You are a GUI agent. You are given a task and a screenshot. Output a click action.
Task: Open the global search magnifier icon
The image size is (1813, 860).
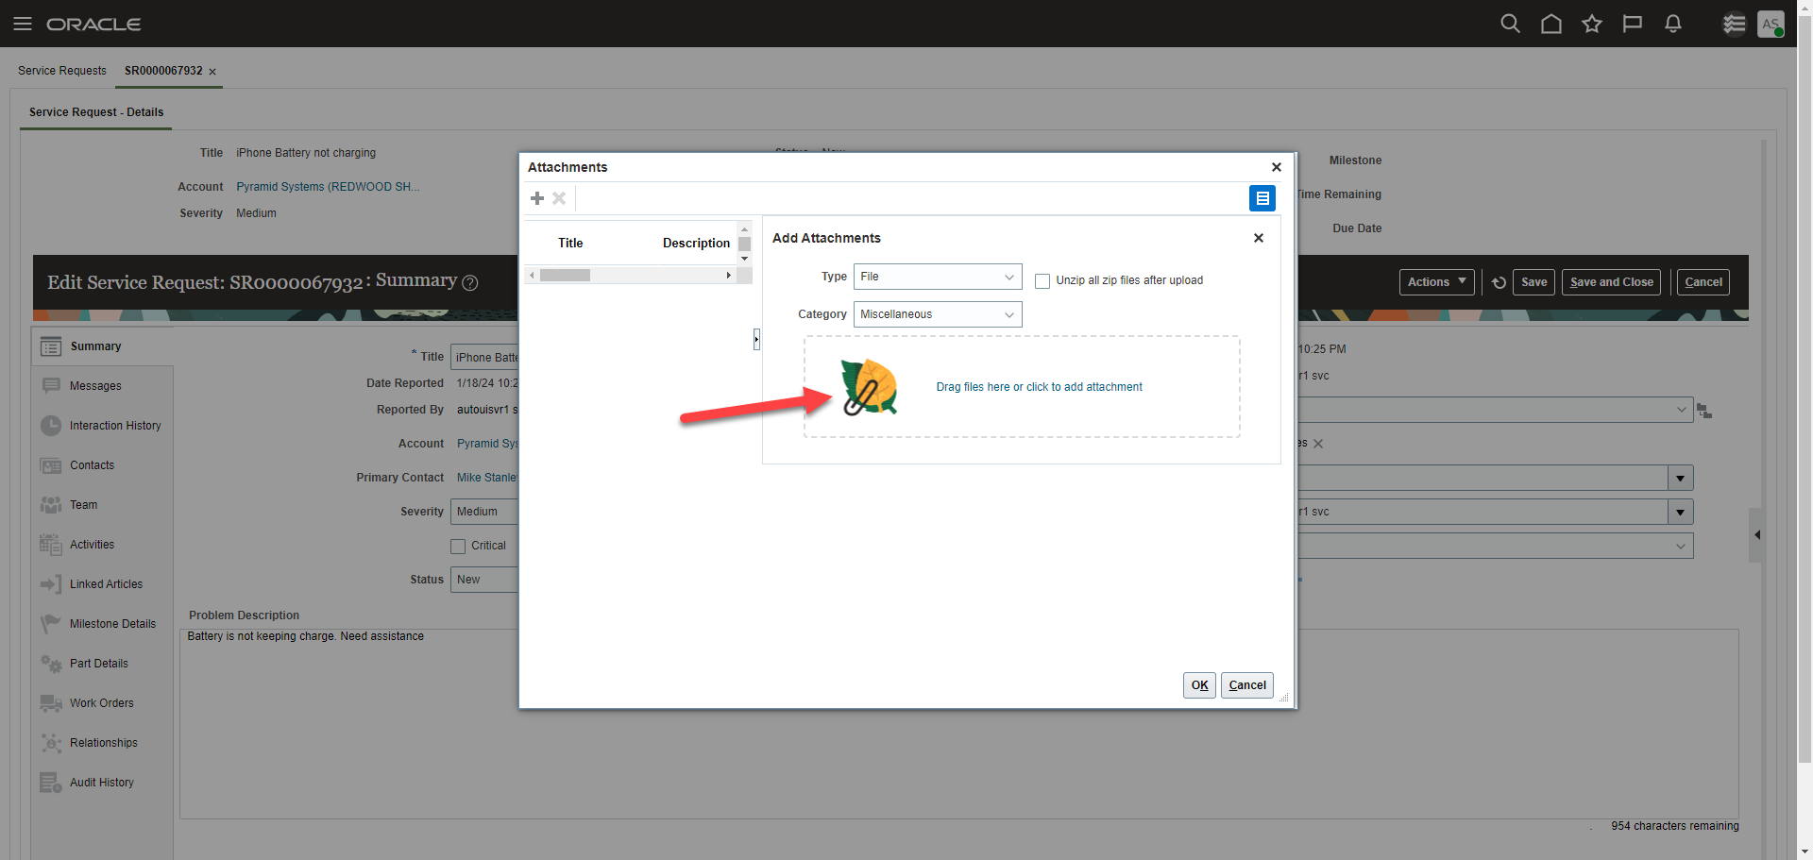pyautogui.click(x=1510, y=24)
